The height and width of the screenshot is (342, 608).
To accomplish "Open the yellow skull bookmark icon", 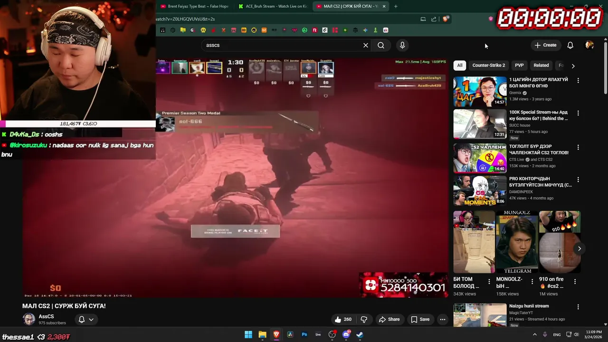I will tap(203, 30).
